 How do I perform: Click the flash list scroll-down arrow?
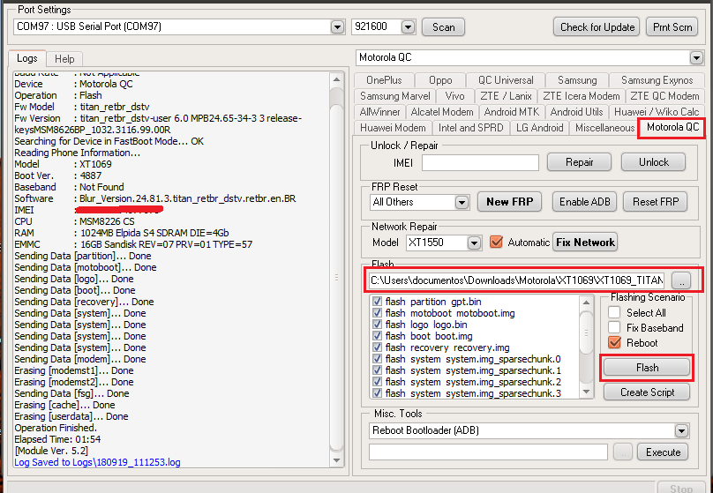coord(586,392)
